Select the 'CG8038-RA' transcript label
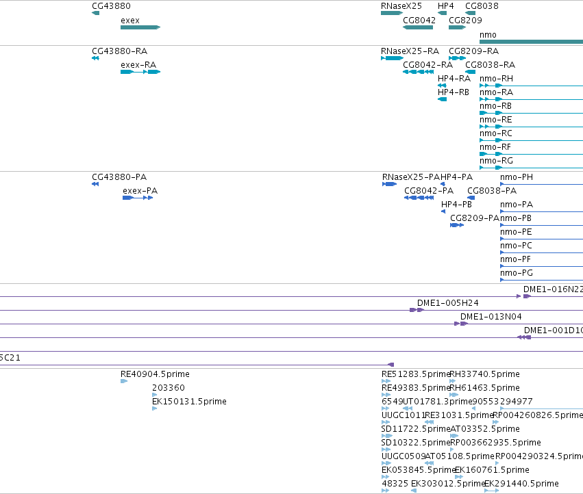Image resolution: width=583 pixels, height=494 pixels. (490, 64)
